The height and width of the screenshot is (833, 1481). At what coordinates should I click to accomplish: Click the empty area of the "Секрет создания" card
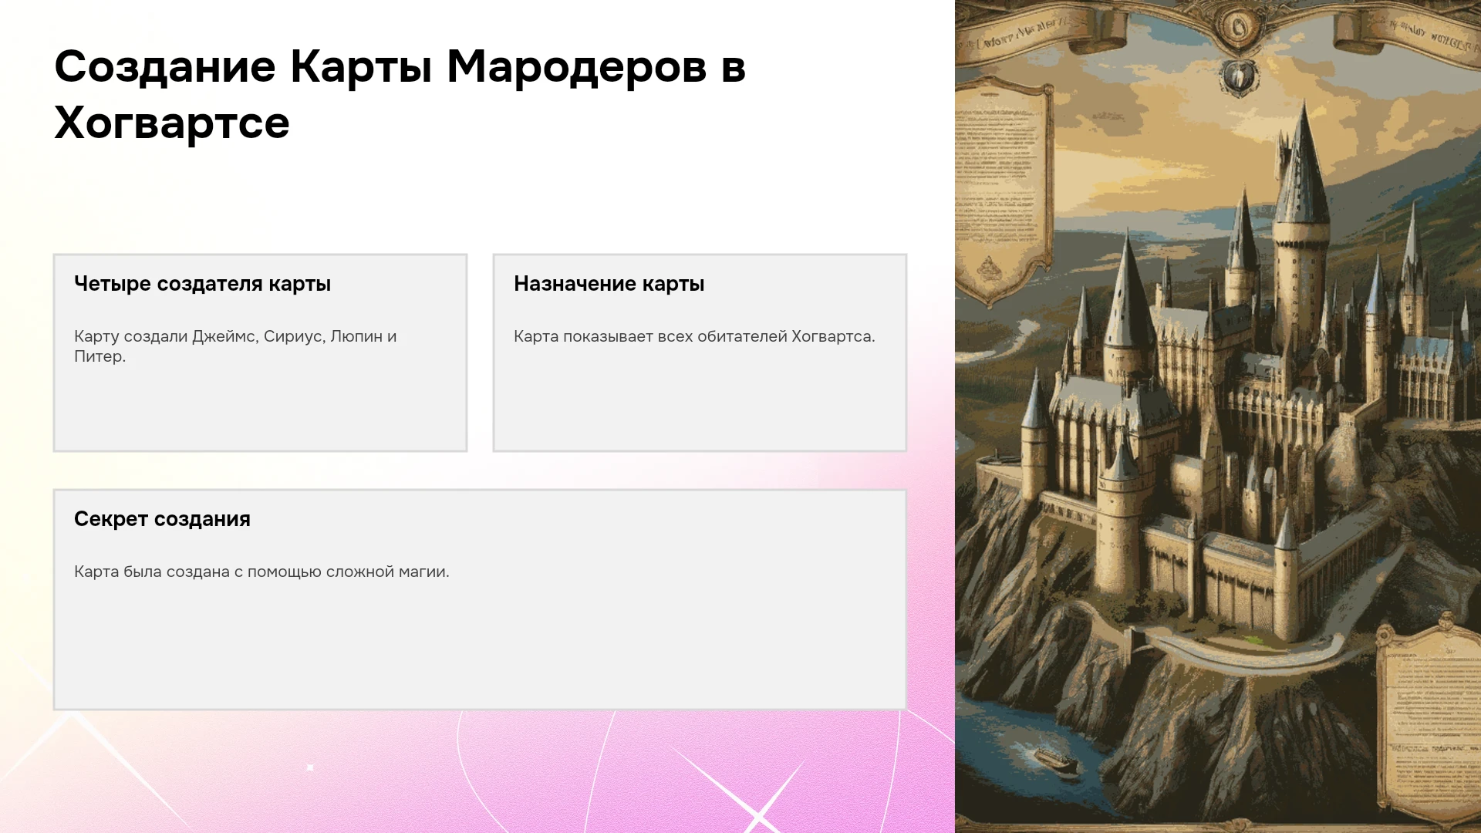tap(480, 648)
